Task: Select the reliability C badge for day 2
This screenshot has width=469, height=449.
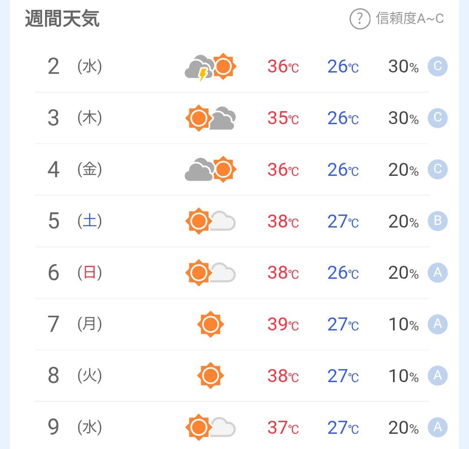Action: [x=438, y=66]
